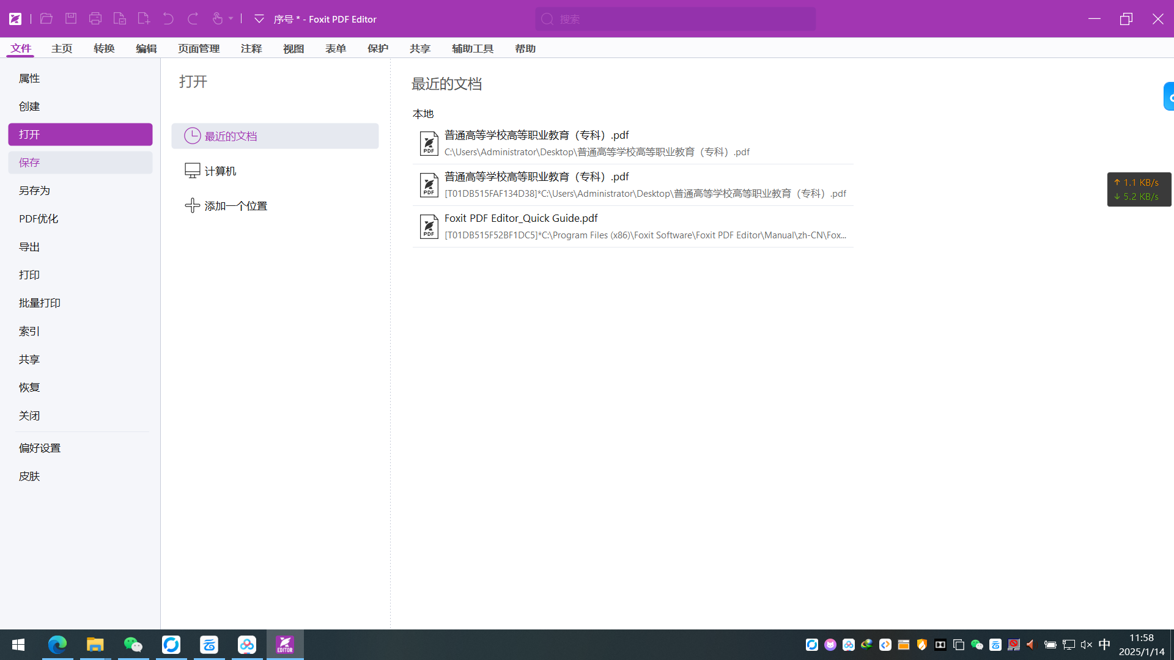
Task: Select 恢复 in the file menu
Action: (80, 387)
